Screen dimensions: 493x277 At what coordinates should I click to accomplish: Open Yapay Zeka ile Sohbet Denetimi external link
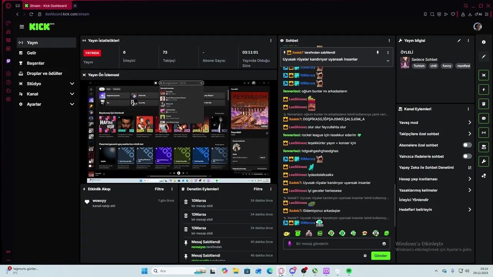pos(470,167)
